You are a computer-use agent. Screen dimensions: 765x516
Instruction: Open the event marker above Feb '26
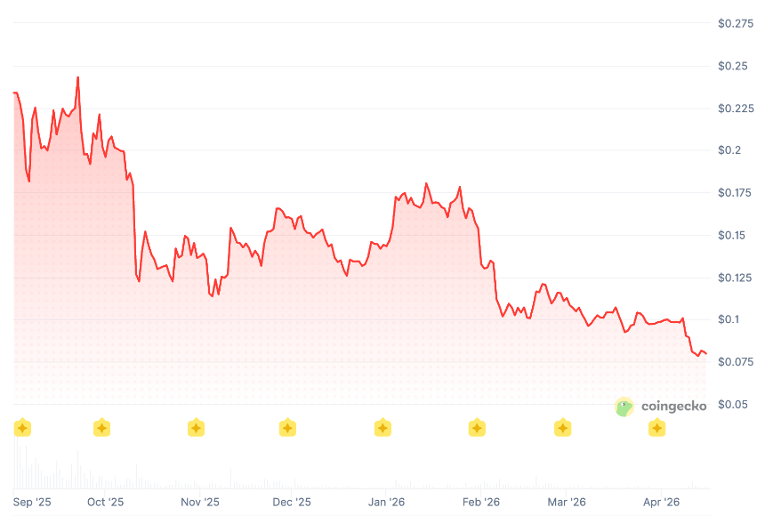click(477, 428)
